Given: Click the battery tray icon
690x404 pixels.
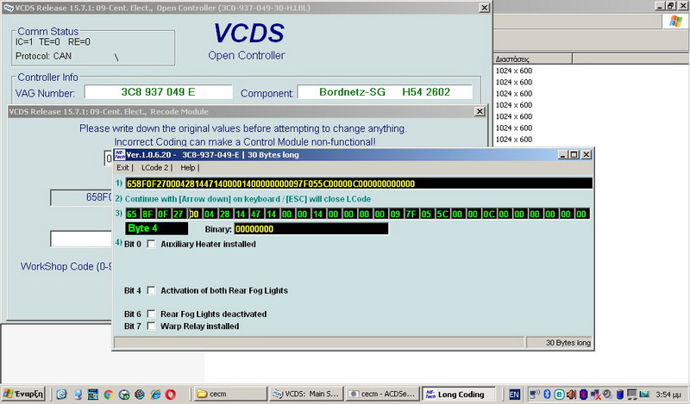Looking at the screenshot, I should [620, 395].
